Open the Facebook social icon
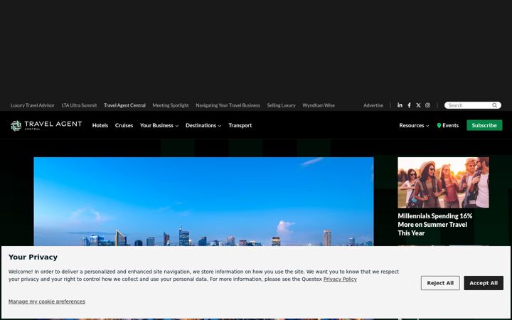 pyautogui.click(x=409, y=105)
